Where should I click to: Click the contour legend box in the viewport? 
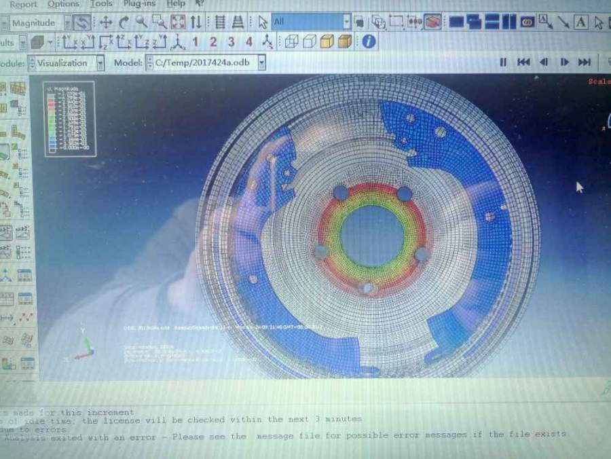70,119
